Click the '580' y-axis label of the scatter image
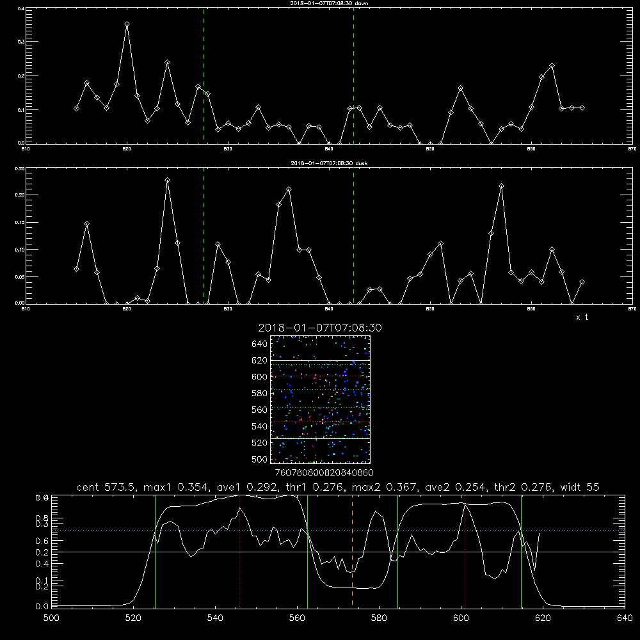Screen dimensions: 640x640 260,394
